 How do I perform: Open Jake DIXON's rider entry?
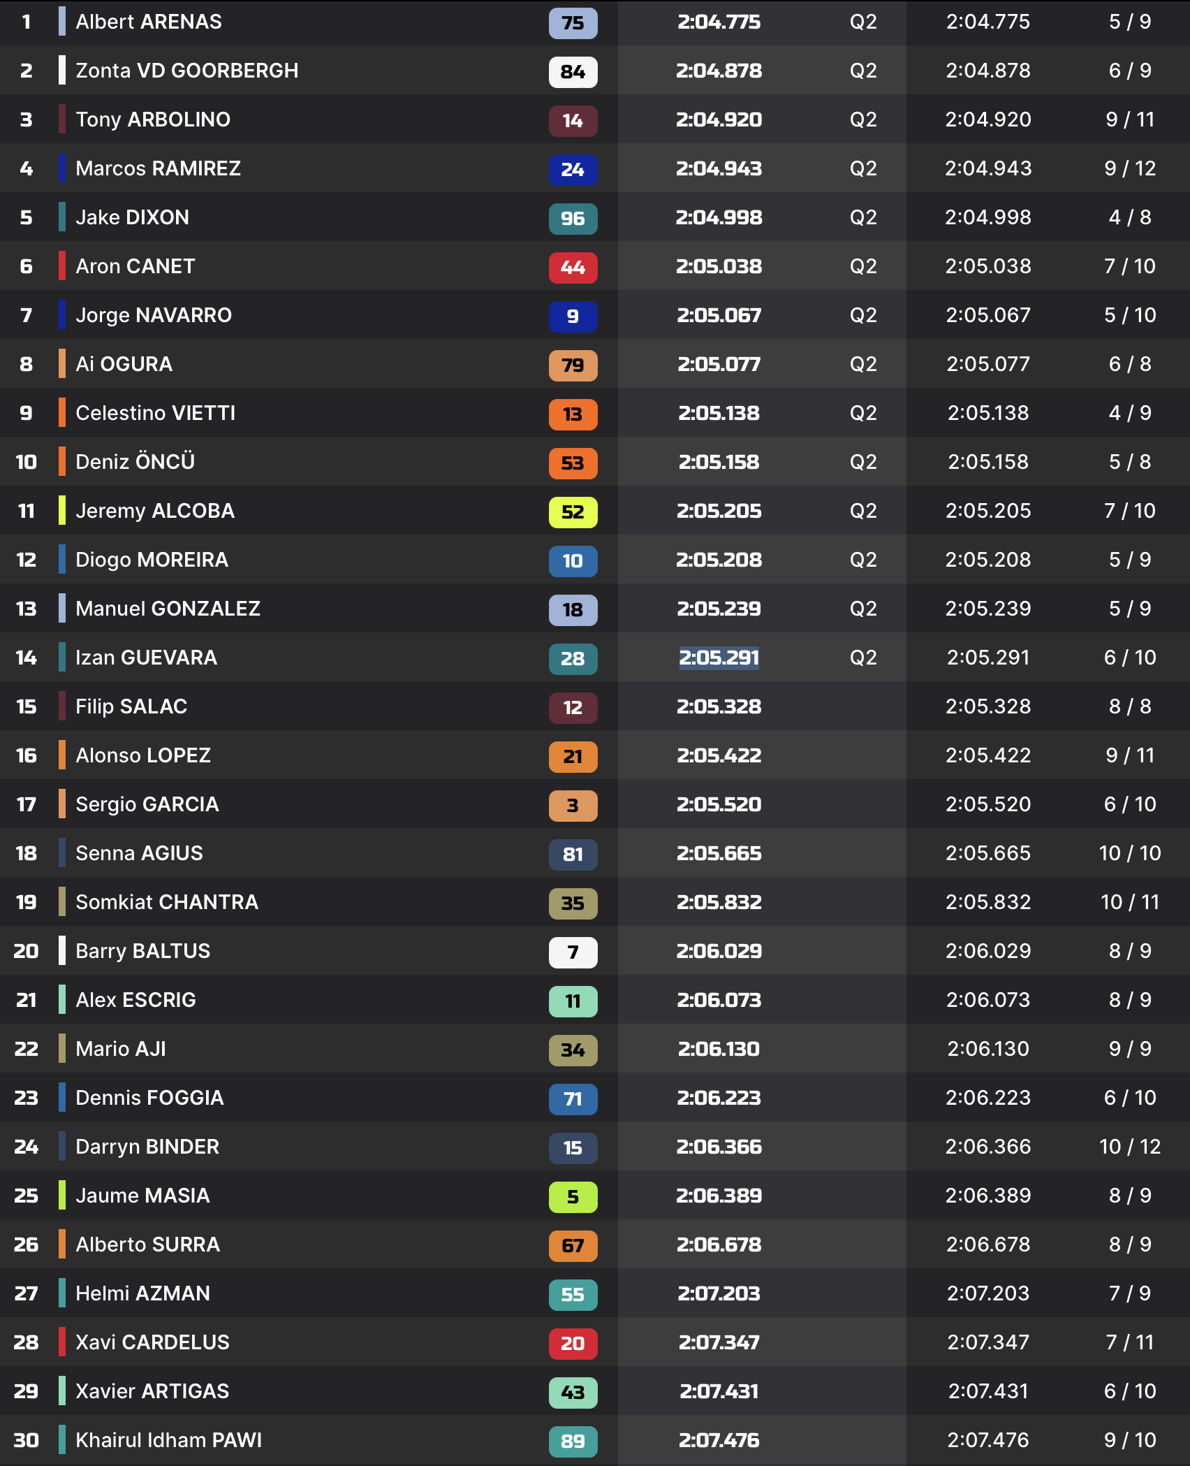pyautogui.click(x=132, y=217)
